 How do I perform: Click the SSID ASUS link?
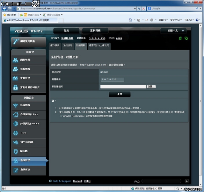click(119, 38)
